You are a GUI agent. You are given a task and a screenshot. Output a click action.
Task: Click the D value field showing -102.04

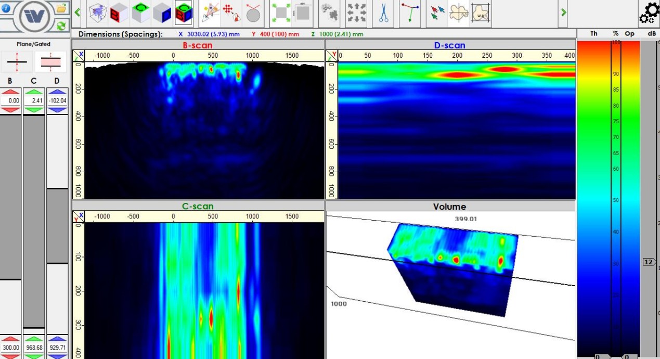[x=57, y=101]
